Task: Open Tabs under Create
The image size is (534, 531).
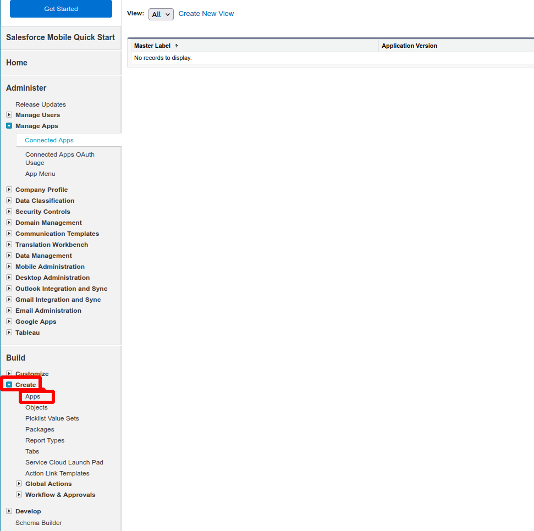Action: (x=32, y=451)
